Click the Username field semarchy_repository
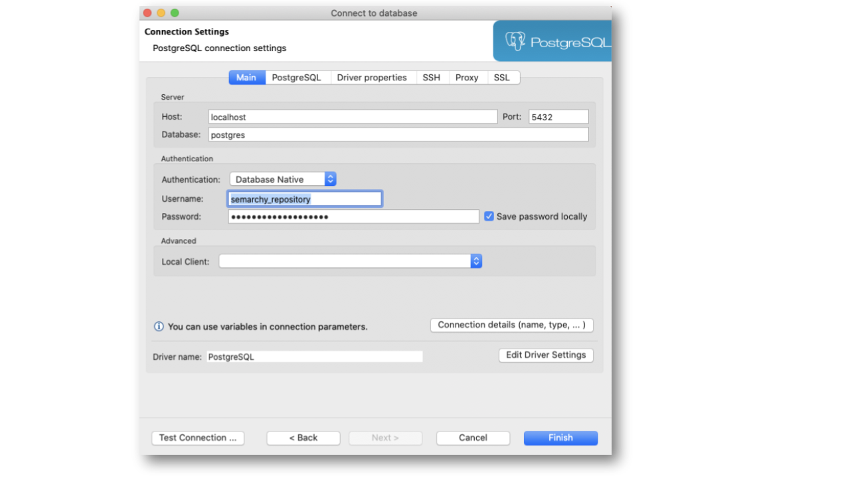This screenshot has width=850, height=478. point(305,199)
